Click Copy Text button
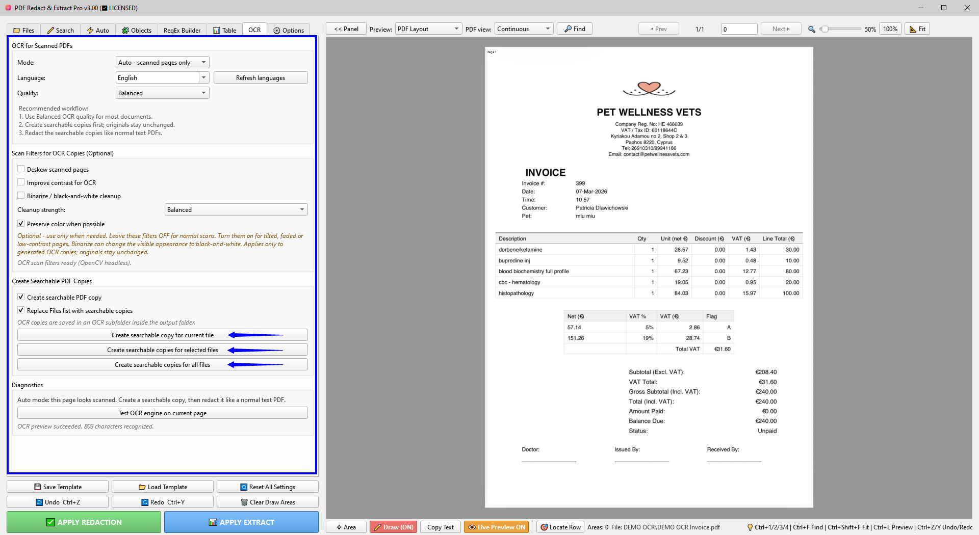The height and width of the screenshot is (535, 979). (441, 527)
